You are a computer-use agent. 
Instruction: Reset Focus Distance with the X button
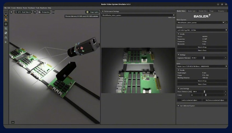coord(226,91)
